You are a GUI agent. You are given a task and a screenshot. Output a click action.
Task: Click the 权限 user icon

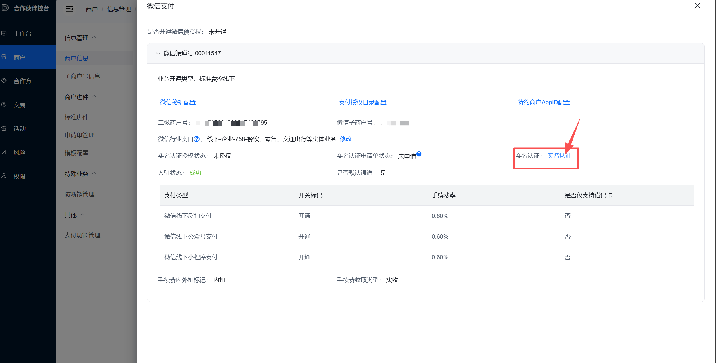tap(4, 176)
